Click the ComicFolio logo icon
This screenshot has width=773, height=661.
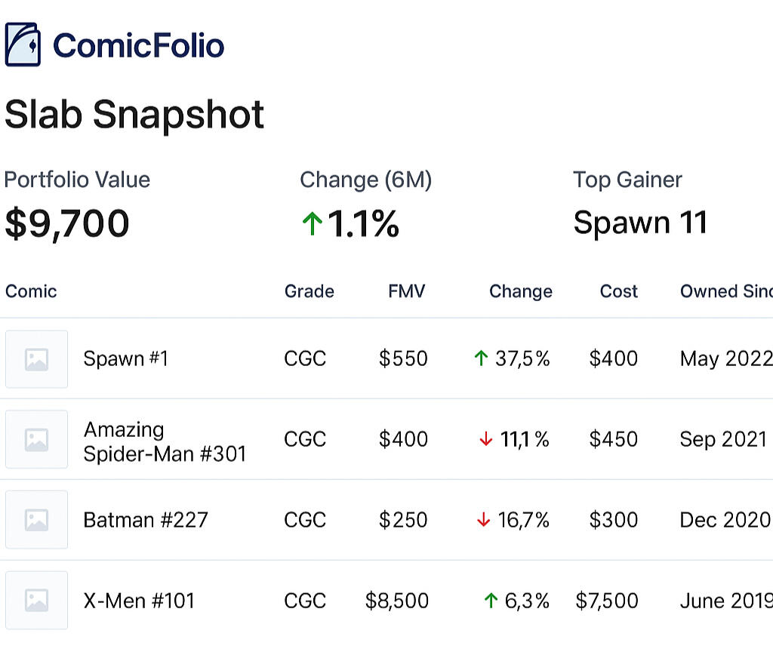(x=25, y=44)
